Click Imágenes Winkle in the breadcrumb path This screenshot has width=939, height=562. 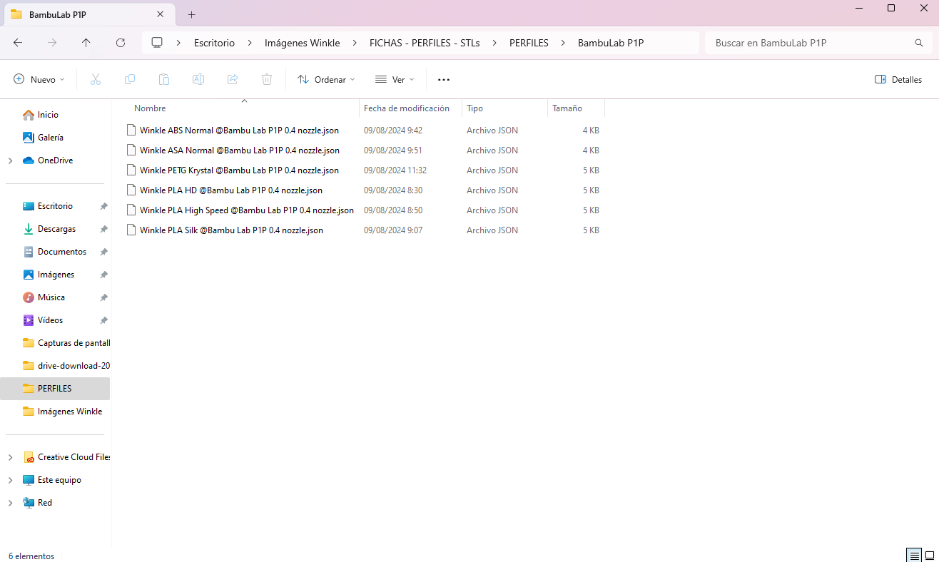tap(302, 43)
